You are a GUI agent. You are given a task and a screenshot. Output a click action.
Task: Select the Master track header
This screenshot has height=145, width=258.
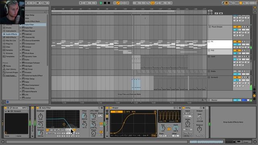pyautogui.click(x=220, y=100)
